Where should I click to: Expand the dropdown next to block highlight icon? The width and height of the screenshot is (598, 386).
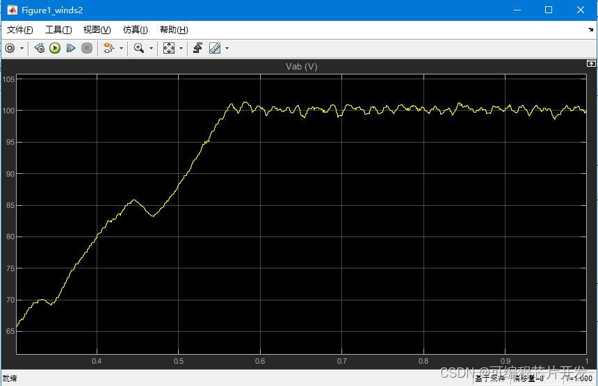(121, 48)
